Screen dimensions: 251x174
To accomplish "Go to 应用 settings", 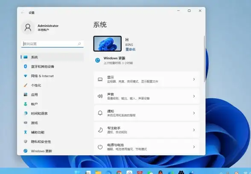I will pos(52,95).
